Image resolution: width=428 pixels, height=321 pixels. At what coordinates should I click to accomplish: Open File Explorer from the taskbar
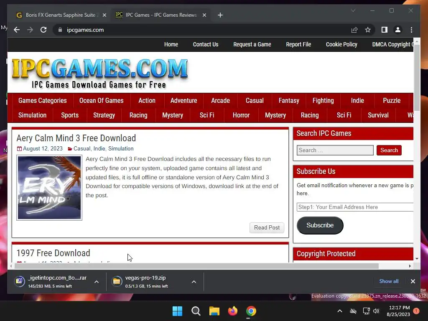coord(214,311)
